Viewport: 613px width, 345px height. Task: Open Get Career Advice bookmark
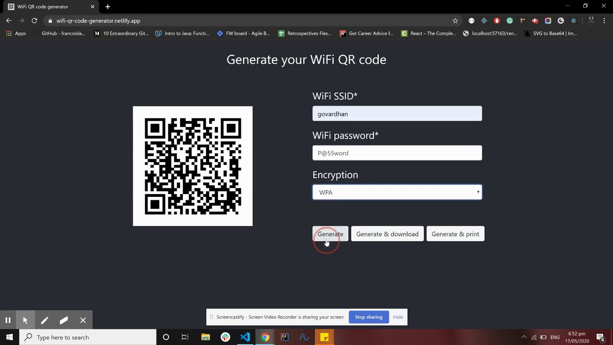(366, 33)
